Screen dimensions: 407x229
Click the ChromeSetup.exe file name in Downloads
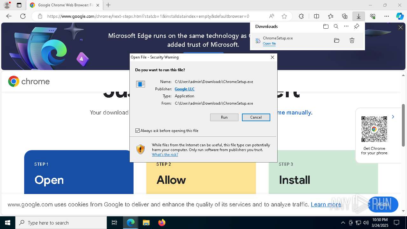278,38
